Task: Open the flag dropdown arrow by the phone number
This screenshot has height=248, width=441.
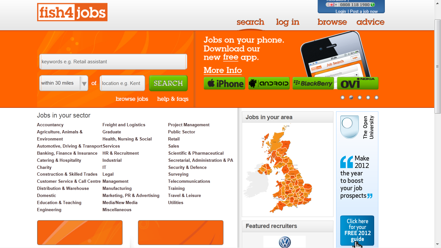Action: [336, 5]
